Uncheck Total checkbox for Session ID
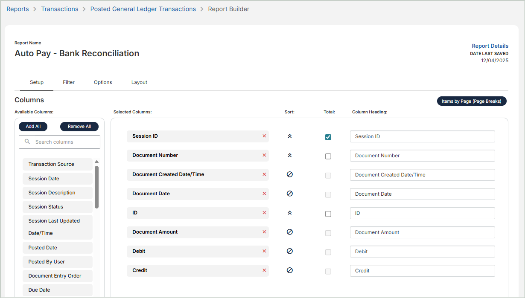Screen dimensions: 525x298 click(328, 137)
